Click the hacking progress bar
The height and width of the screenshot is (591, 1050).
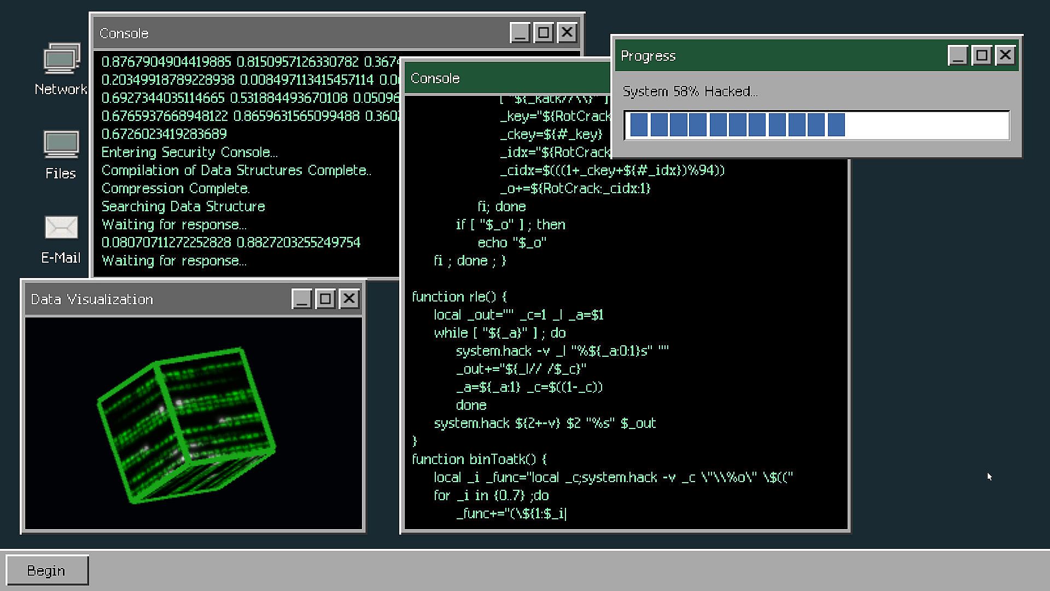tap(816, 125)
